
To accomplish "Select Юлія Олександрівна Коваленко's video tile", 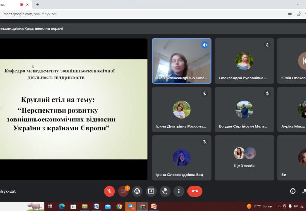I will point(181,61).
